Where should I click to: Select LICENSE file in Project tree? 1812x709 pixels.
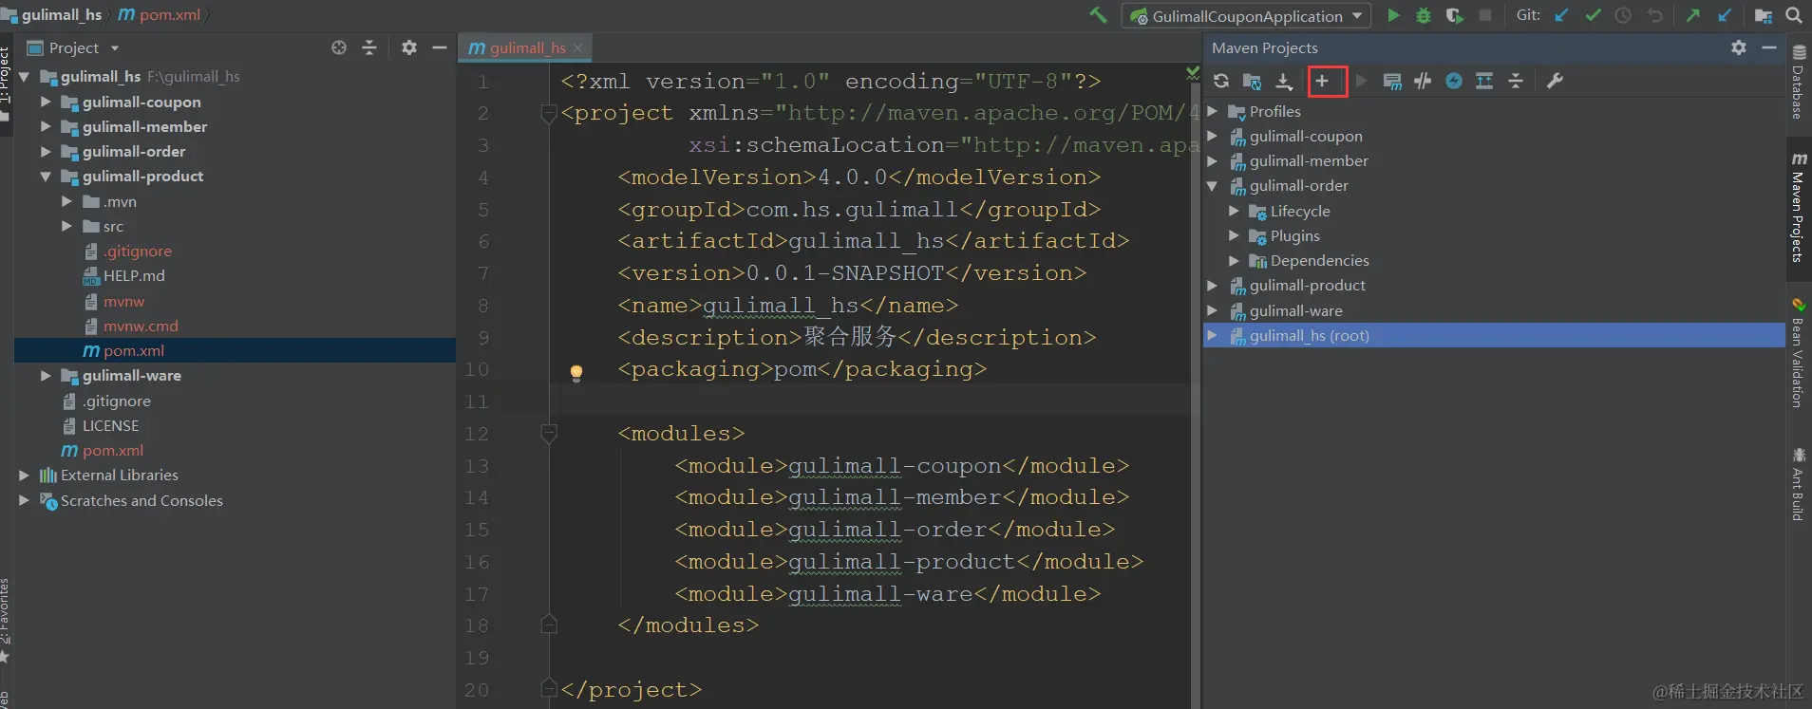[x=110, y=425]
